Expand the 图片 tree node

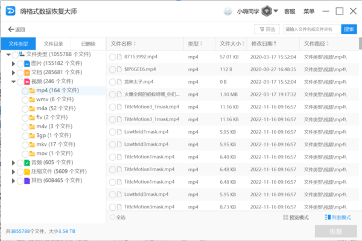[x=14, y=63]
